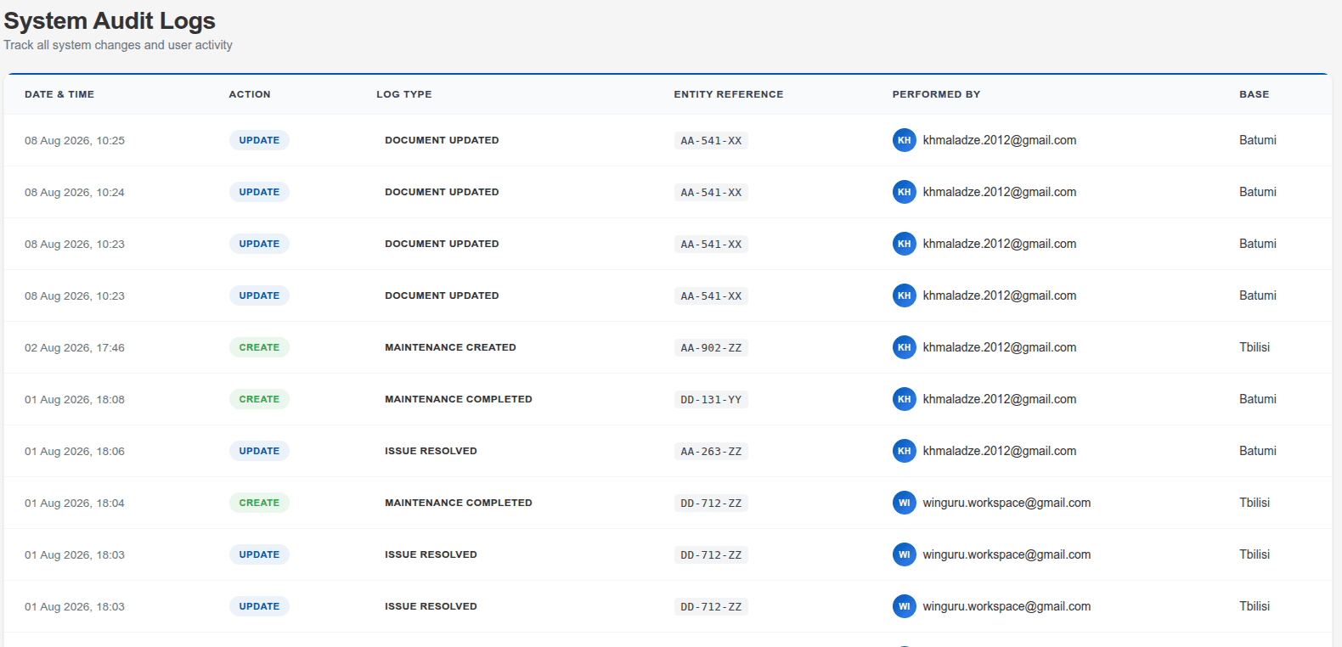
Task: Click the CREATE badge in the 17:46 row
Action: (259, 347)
